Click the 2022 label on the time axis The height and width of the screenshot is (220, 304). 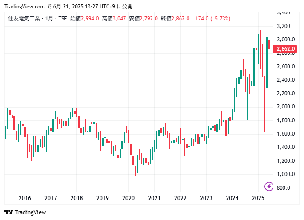180,198
